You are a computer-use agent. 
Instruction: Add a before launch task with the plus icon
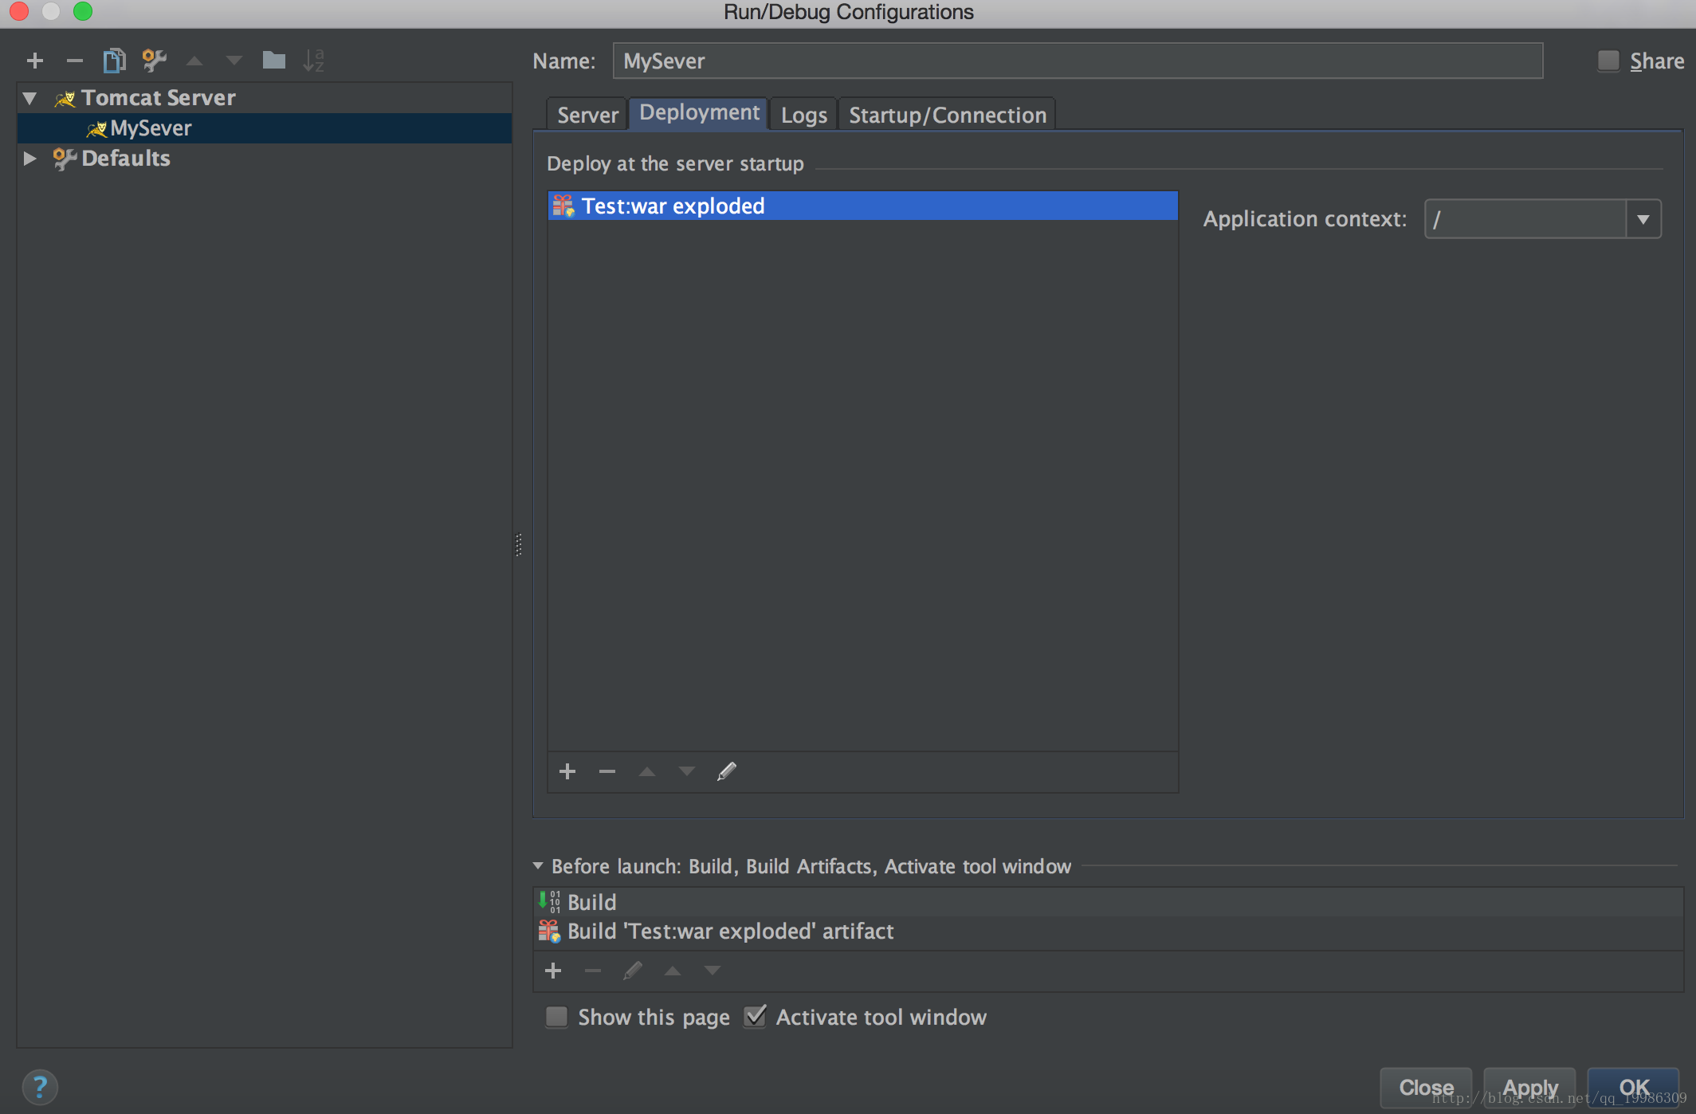[553, 971]
